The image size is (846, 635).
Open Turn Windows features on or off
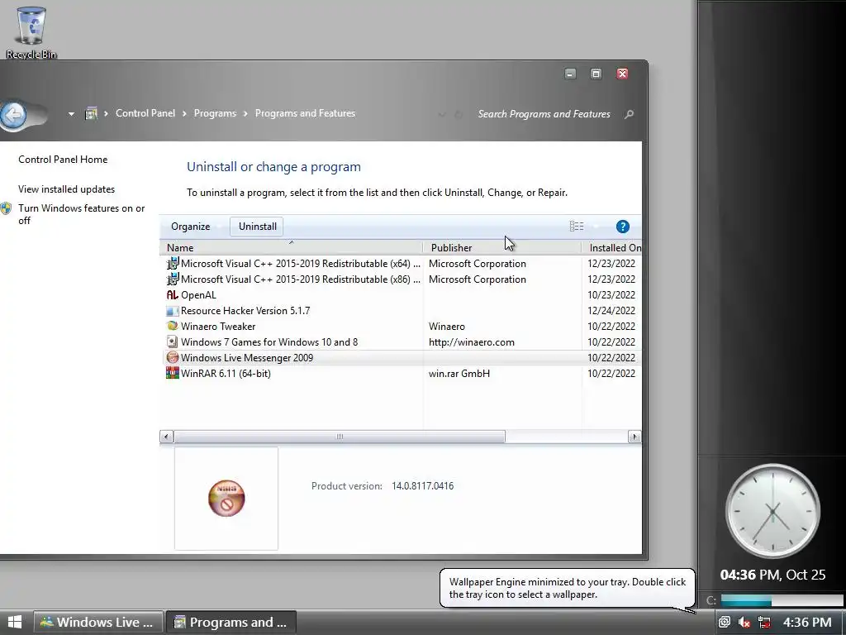82,214
